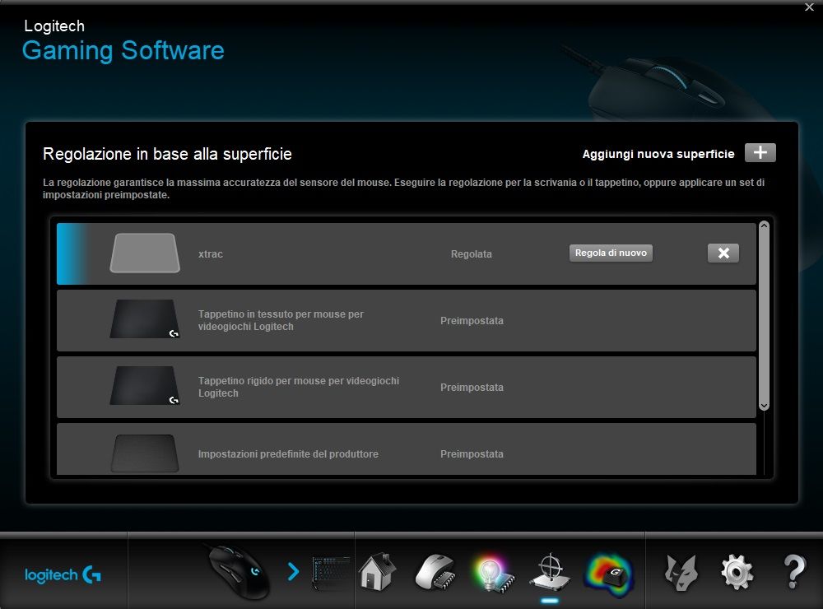Select Logitech cloth gaming mouse pad preset
This screenshot has width=823, height=609.
pyautogui.click(x=329, y=320)
